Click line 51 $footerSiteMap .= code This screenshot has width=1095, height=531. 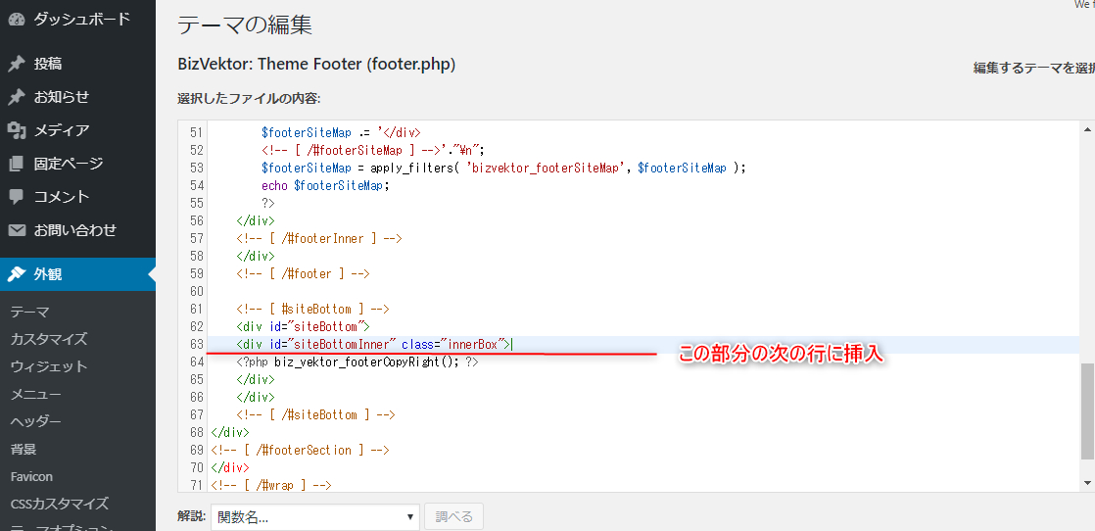341,132
